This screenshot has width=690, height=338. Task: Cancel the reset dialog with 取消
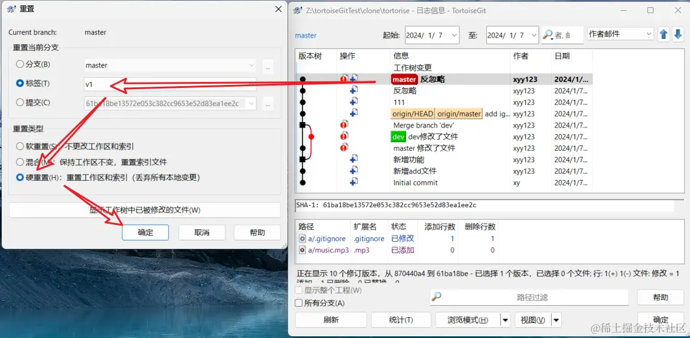(x=201, y=233)
